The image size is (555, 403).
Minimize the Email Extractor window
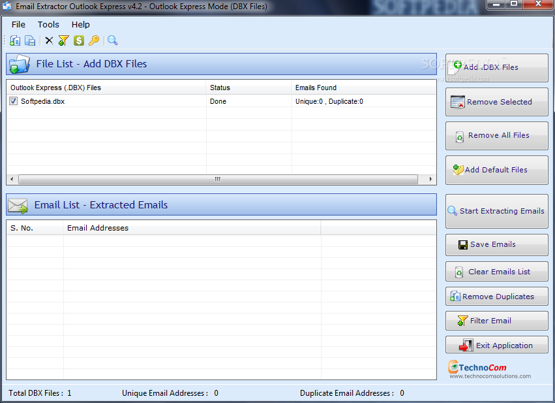coord(496,5)
